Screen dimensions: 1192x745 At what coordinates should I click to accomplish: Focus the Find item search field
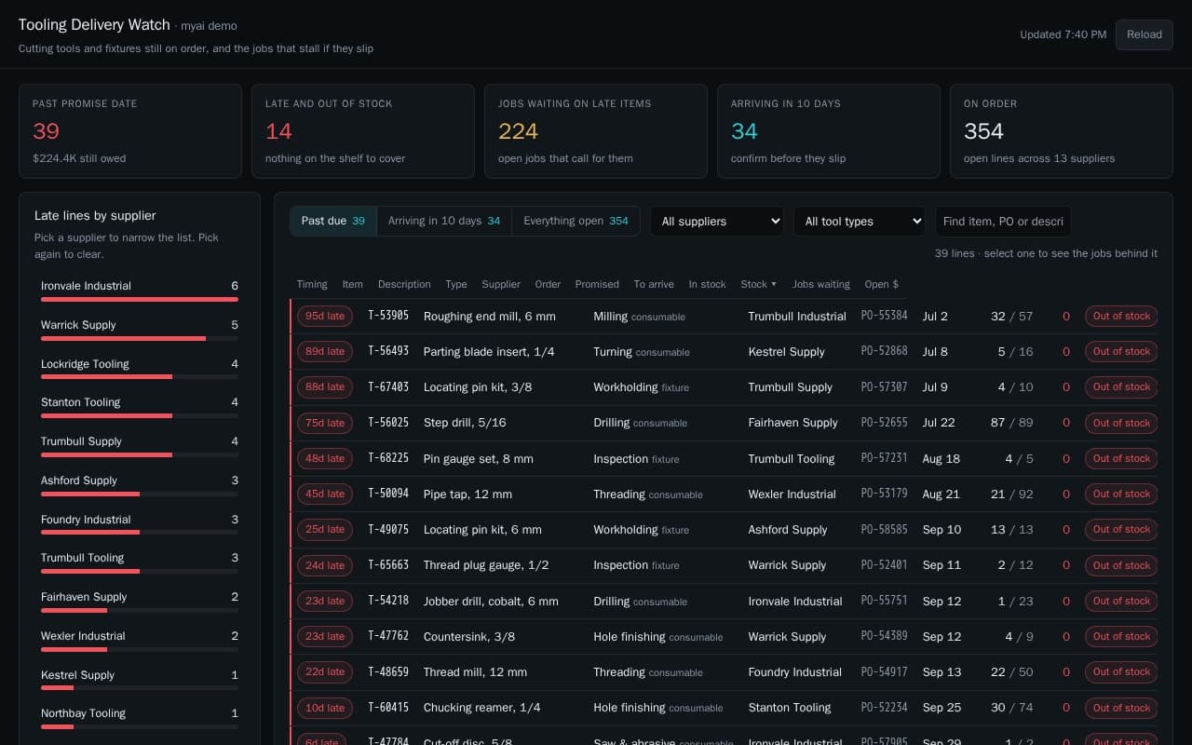tap(1003, 222)
